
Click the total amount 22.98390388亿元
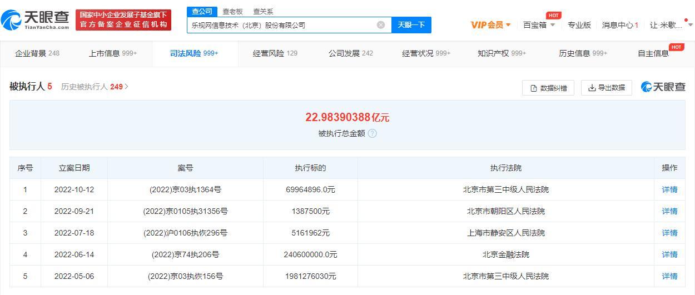pos(348,117)
